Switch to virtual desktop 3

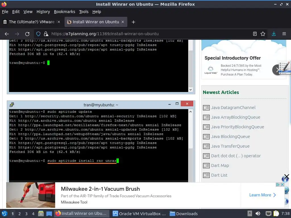click(x=26, y=214)
